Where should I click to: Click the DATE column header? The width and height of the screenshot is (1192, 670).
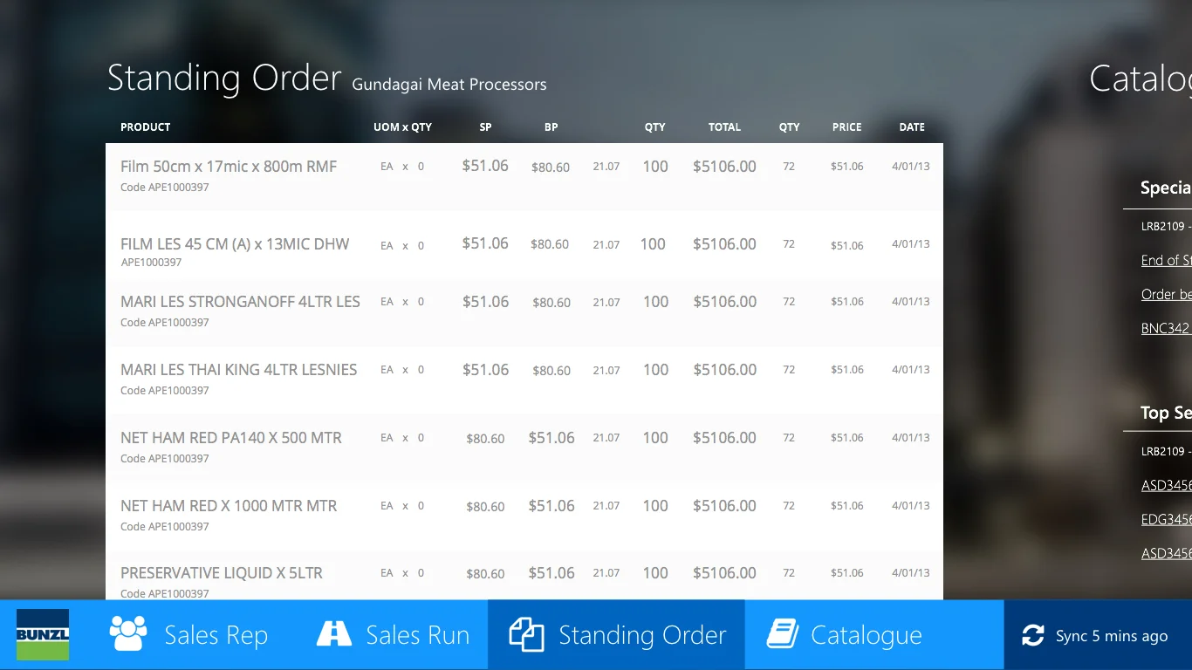pos(912,127)
